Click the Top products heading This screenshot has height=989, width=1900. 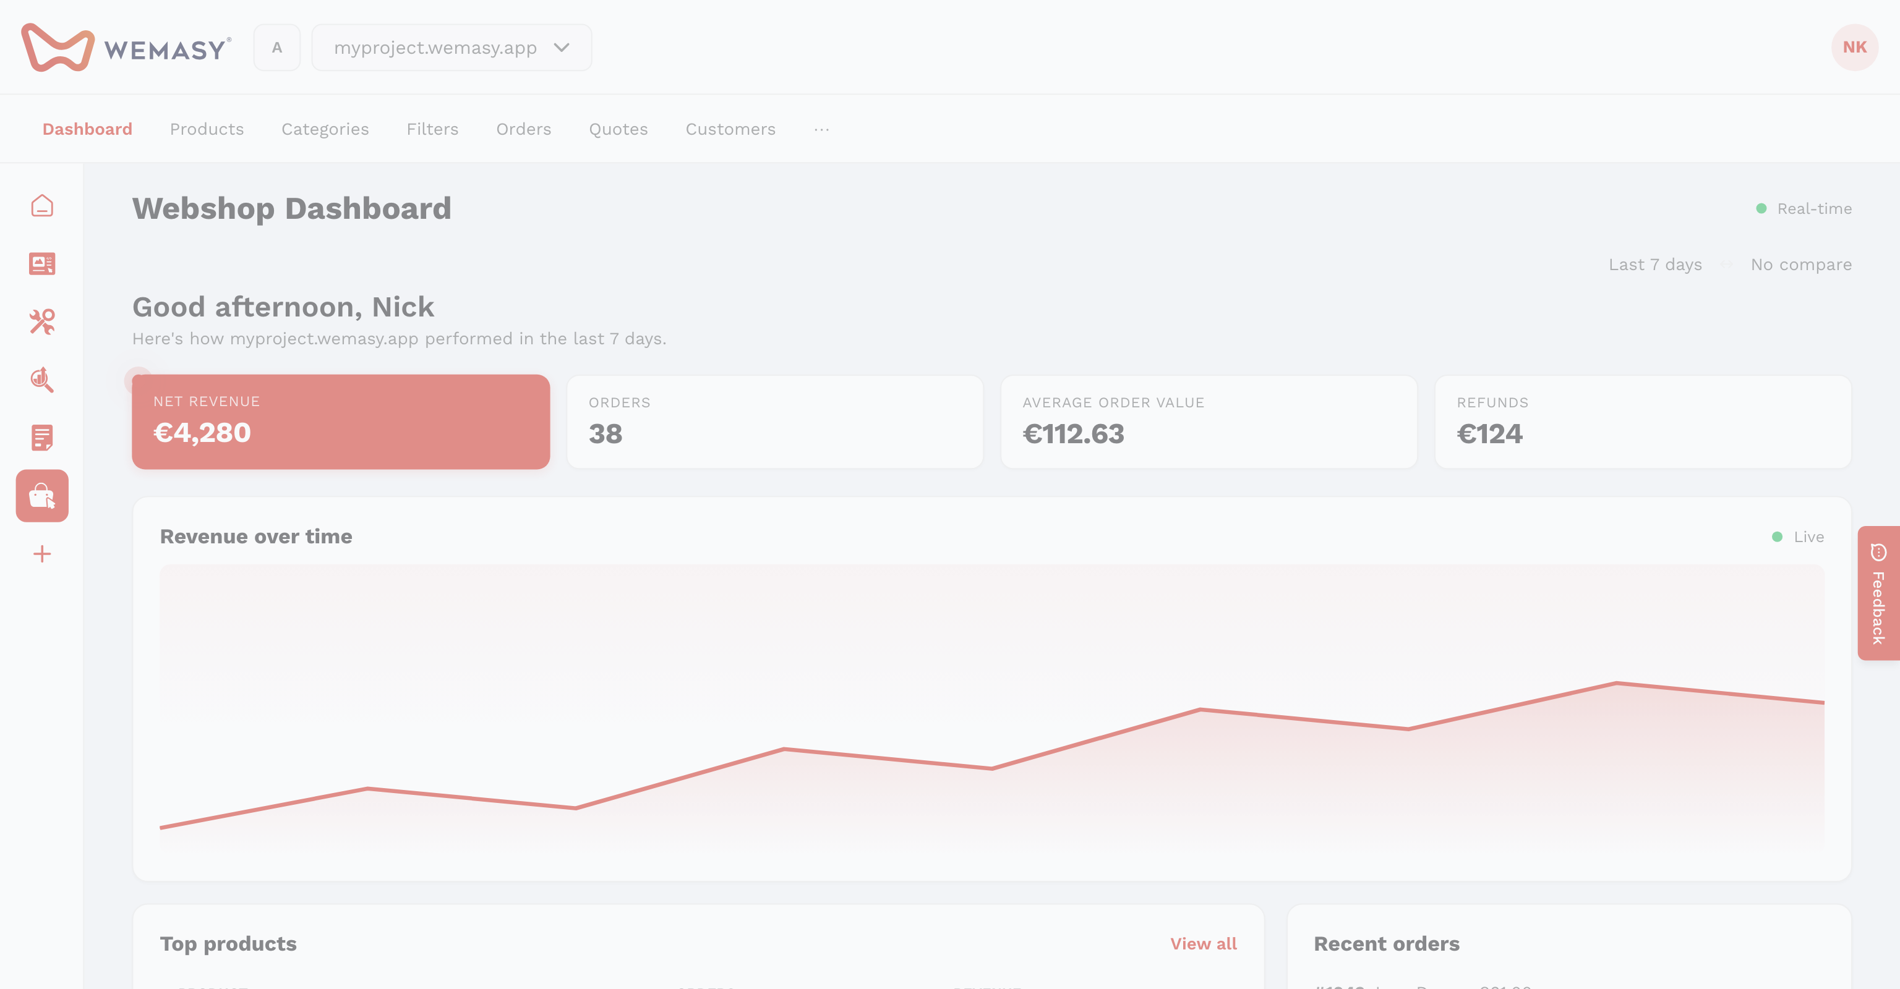(x=228, y=944)
